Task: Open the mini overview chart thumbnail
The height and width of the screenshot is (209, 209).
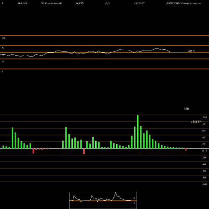Action: [x=103, y=200]
